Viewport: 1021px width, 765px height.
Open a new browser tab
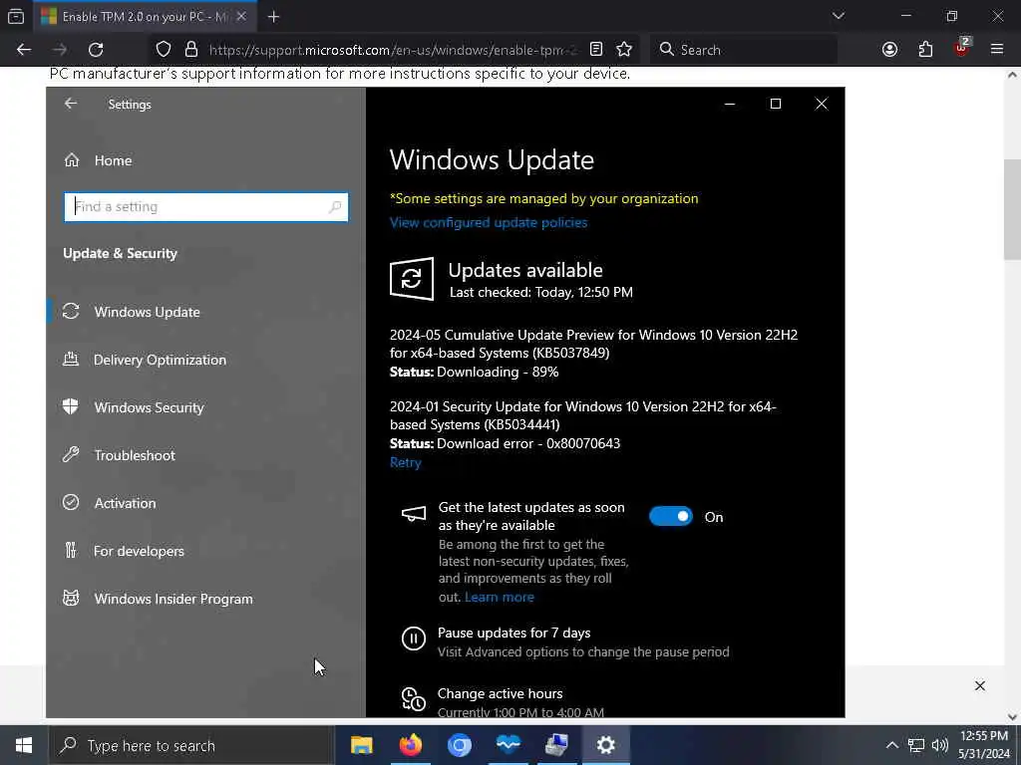273,17
